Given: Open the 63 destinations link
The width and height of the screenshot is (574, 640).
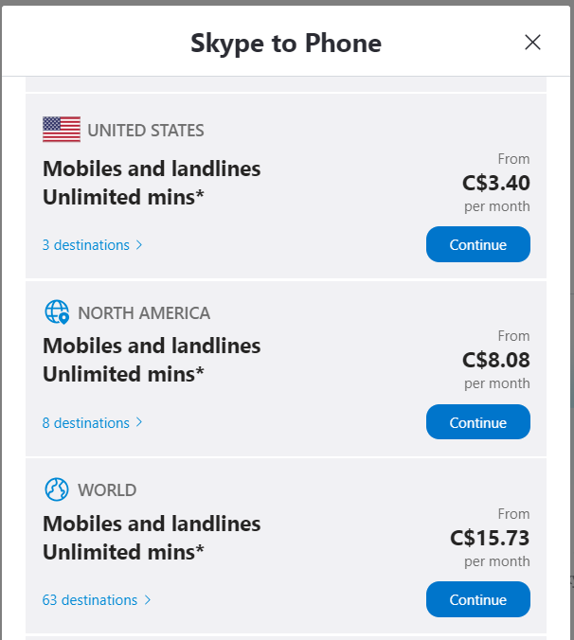Looking at the screenshot, I should point(90,600).
